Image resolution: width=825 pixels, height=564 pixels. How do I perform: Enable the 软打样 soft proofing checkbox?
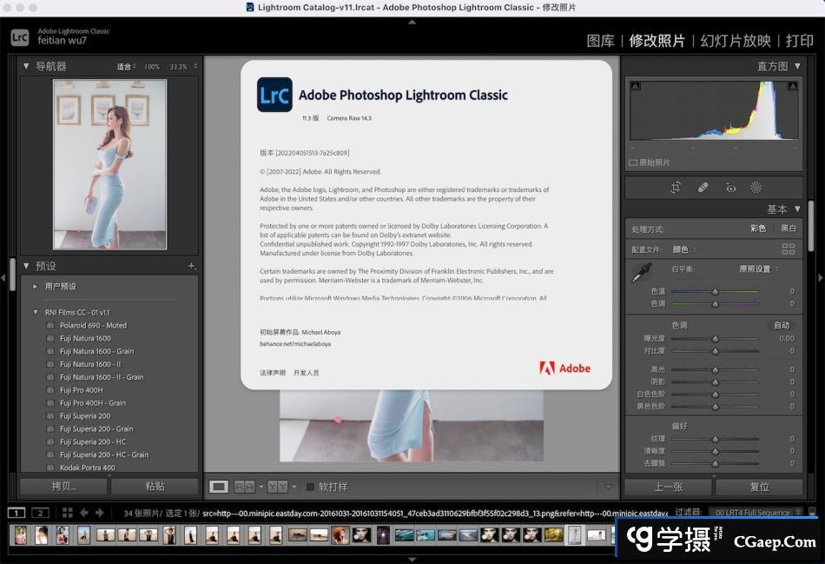(x=310, y=487)
